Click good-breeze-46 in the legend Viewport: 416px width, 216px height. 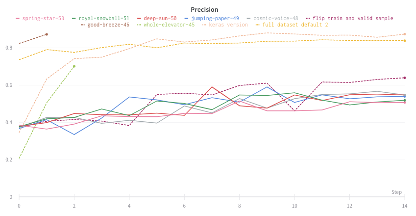point(108,25)
